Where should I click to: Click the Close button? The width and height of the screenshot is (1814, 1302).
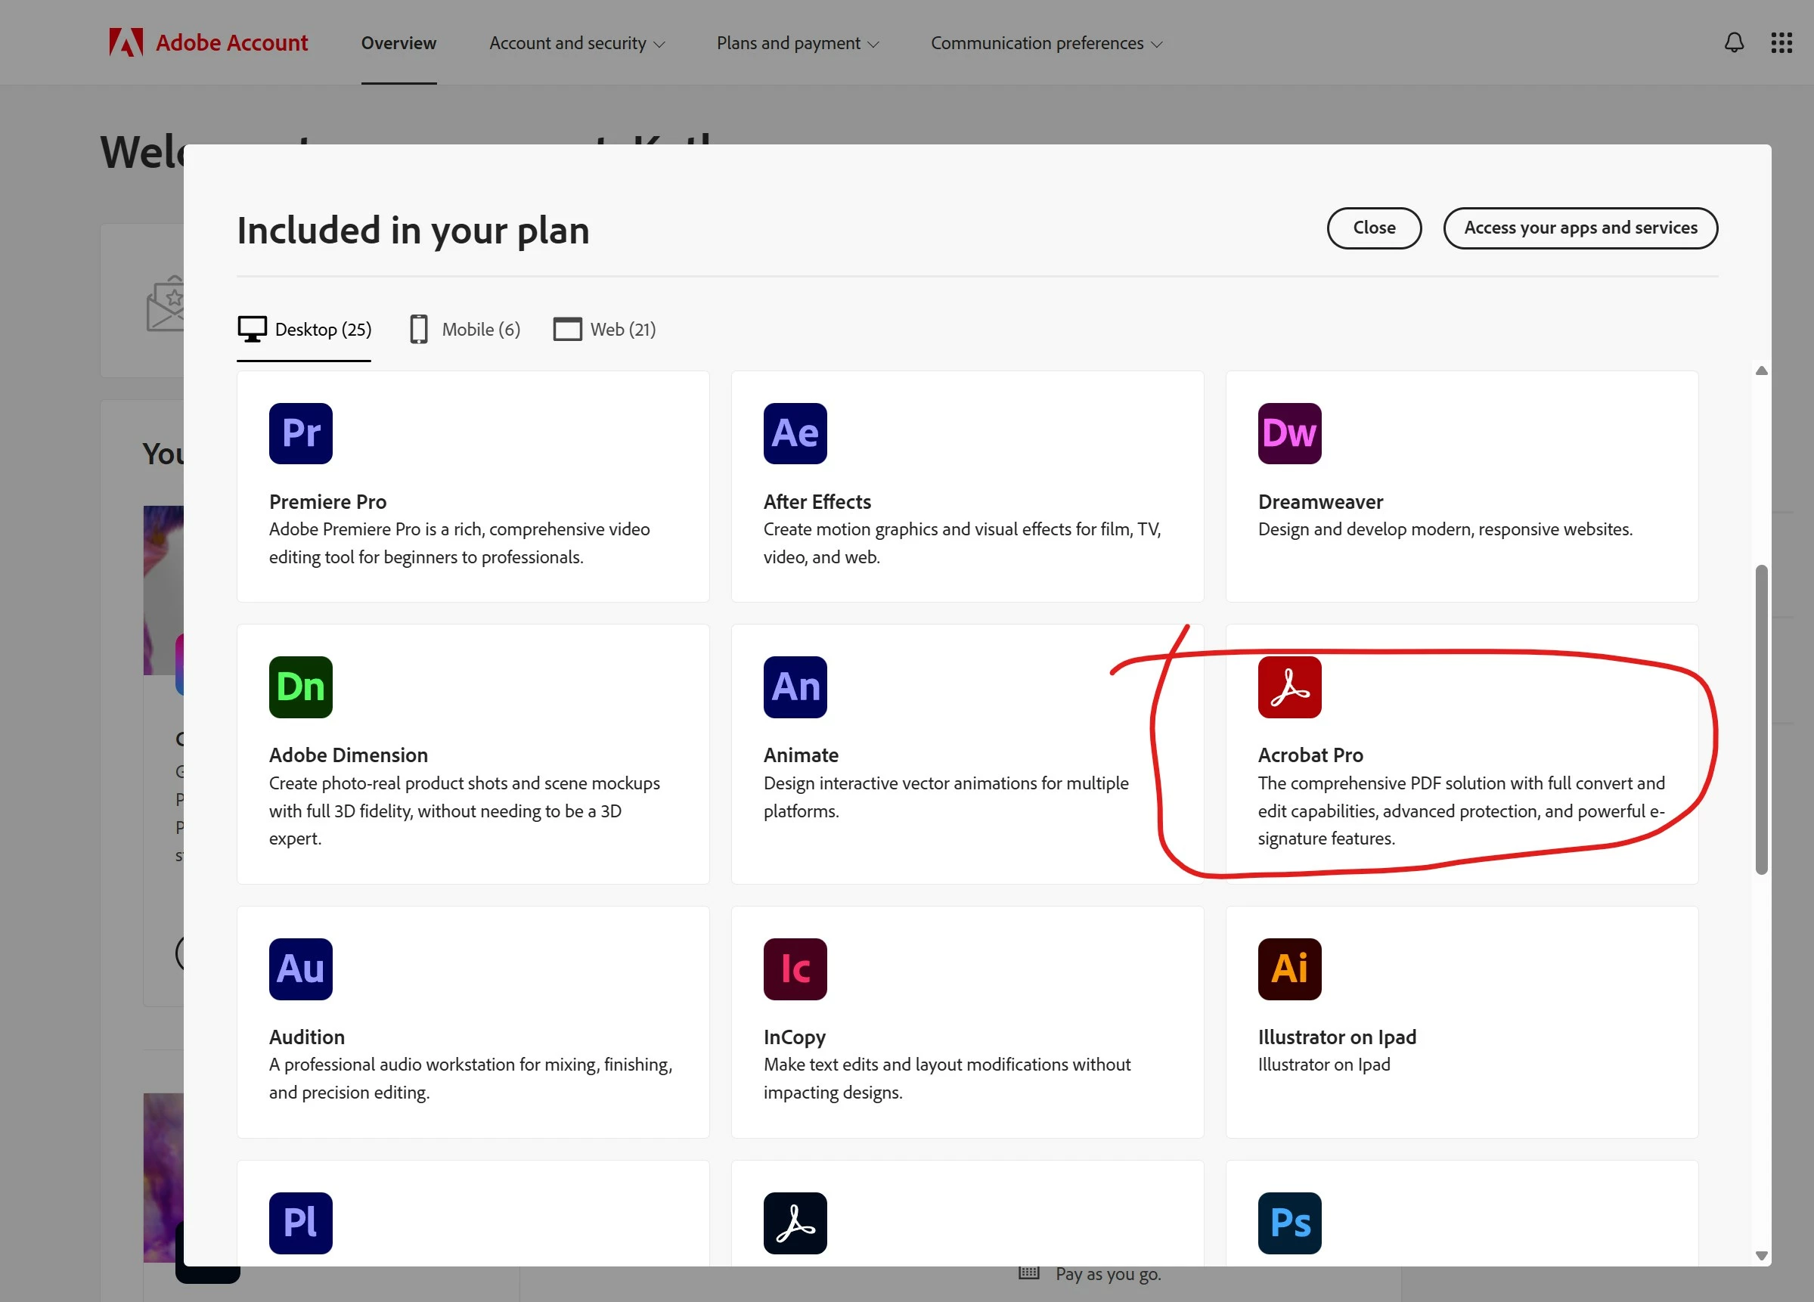[x=1373, y=228]
